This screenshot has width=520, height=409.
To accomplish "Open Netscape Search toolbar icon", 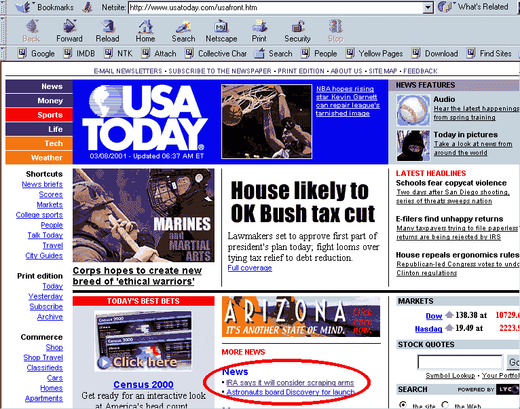I will tap(183, 26).
